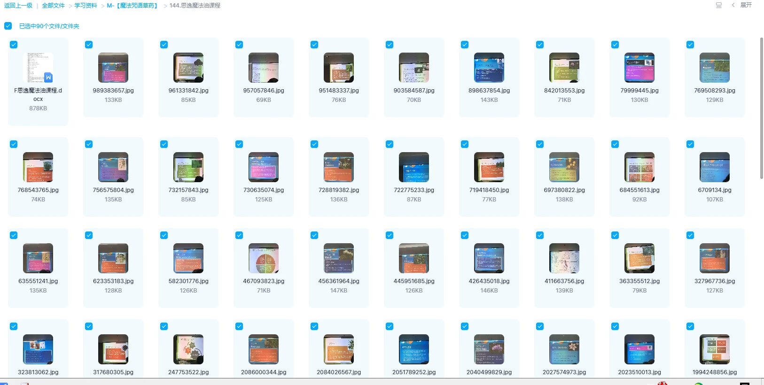Screen dimensions: 764x385
Task: Select the 730635074.jpg image icon
Action: 264,167
